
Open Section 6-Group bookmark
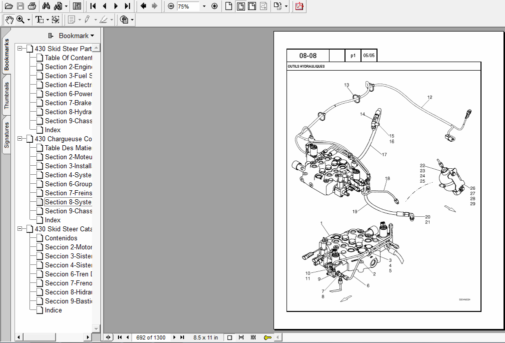(68, 184)
